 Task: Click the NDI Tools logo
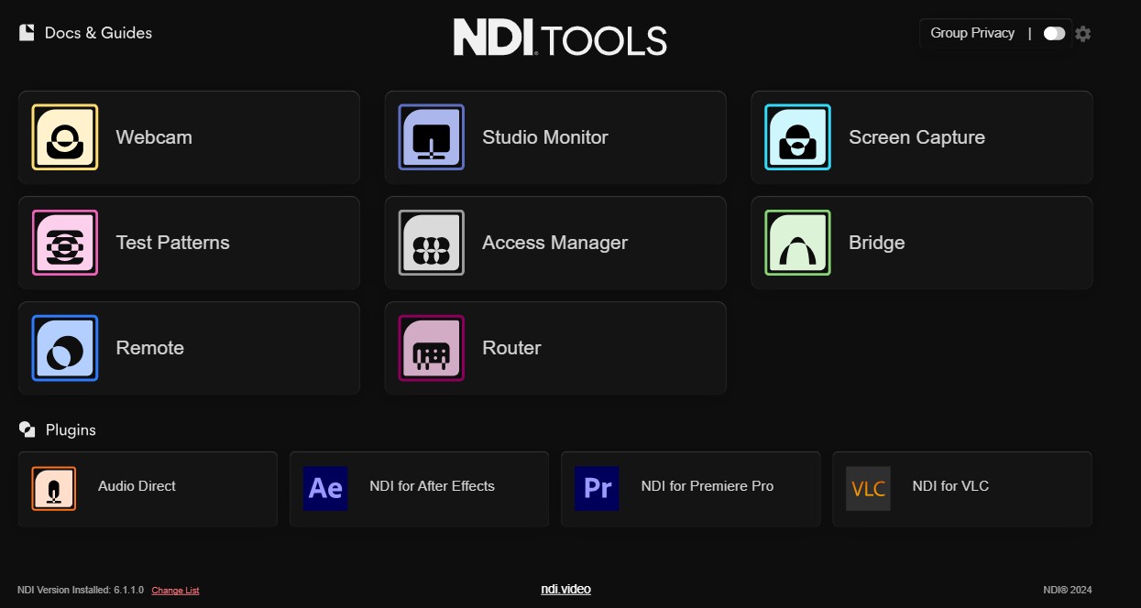(560, 38)
